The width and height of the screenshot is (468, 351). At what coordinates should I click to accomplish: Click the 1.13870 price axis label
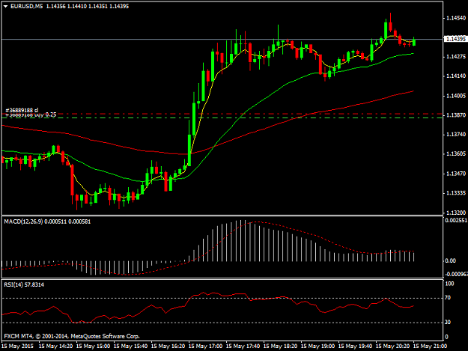(x=456, y=115)
